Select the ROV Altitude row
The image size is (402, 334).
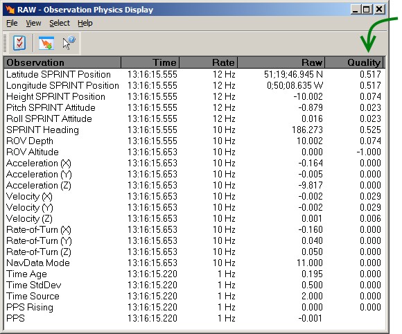tap(194, 152)
